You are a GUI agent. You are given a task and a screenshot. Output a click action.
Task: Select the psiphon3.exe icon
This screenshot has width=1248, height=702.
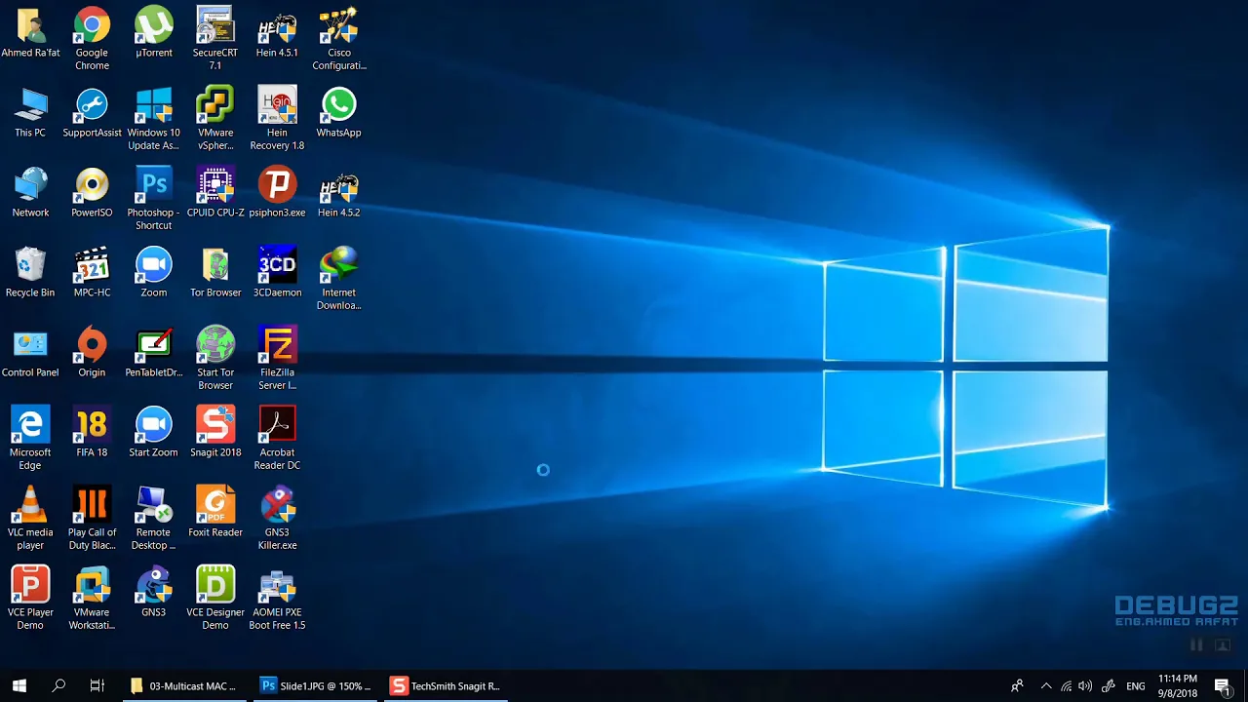pyautogui.click(x=277, y=192)
